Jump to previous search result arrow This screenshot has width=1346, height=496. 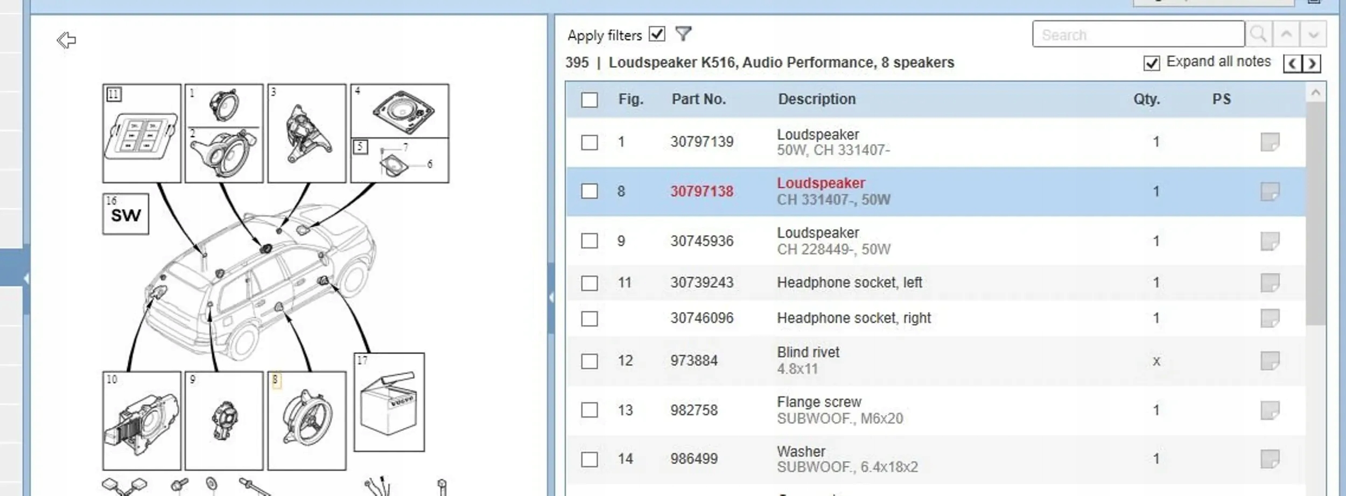[x=1286, y=34]
